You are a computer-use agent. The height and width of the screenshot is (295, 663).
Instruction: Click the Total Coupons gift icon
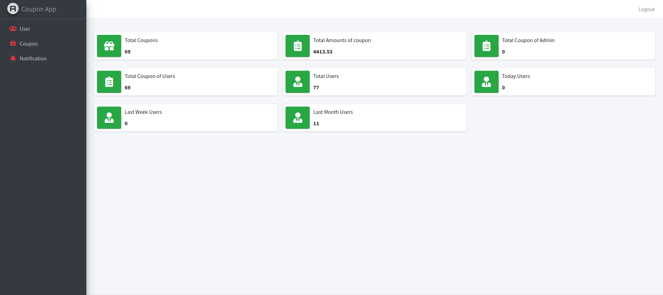coord(109,46)
